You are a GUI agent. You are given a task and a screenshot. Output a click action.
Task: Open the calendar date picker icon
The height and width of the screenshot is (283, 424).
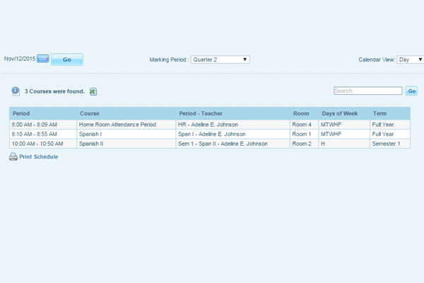pyautogui.click(x=42, y=59)
